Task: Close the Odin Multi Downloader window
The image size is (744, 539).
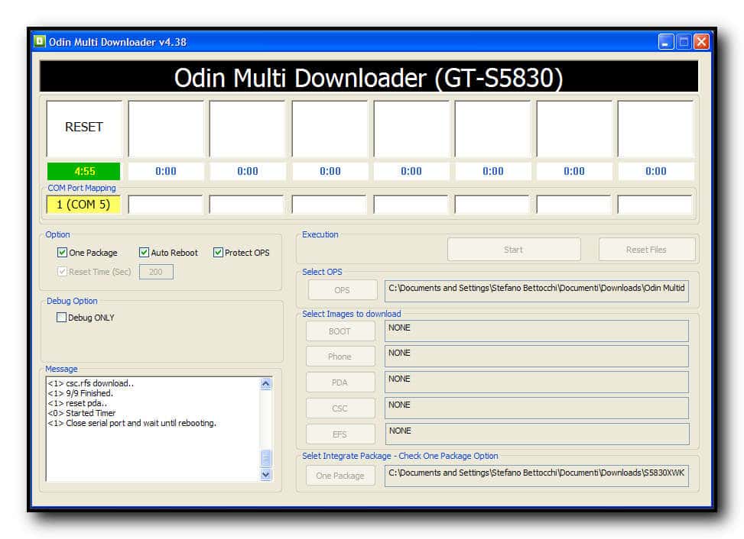Action: click(x=701, y=42)
